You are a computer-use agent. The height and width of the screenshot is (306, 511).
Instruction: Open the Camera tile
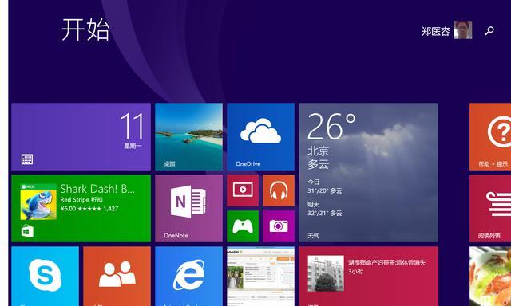tap(279, 226)
